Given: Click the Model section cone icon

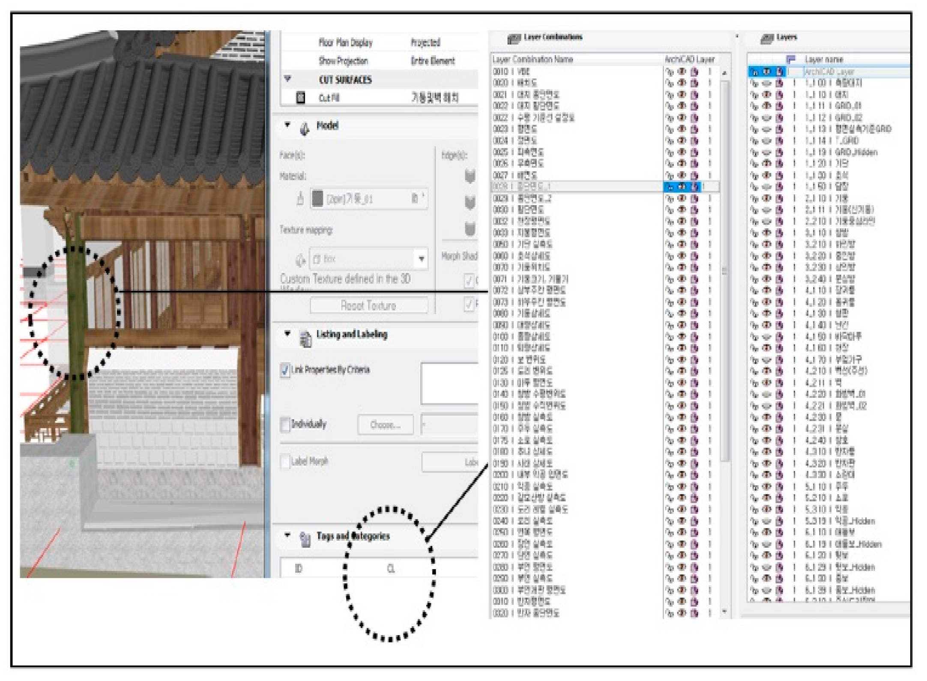Looking at the screenshot, I should [x=305, y=128].
